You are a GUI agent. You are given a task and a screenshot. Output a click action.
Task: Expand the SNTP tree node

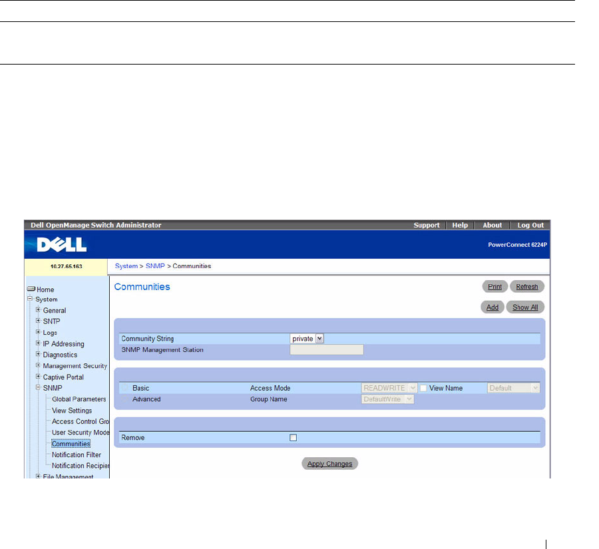tap(38, 321)
